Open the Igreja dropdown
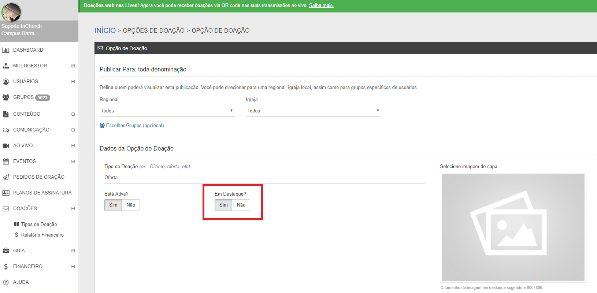The height and width of the screenshot is (293, 597). tap(314, 111)
